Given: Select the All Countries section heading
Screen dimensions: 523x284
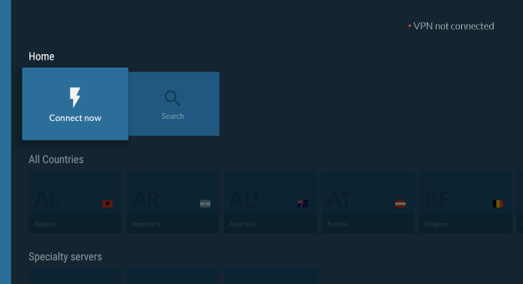Looking at the screenshot, I should pos(56,160).
